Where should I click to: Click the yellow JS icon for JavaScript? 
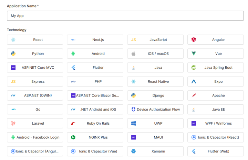134,40
